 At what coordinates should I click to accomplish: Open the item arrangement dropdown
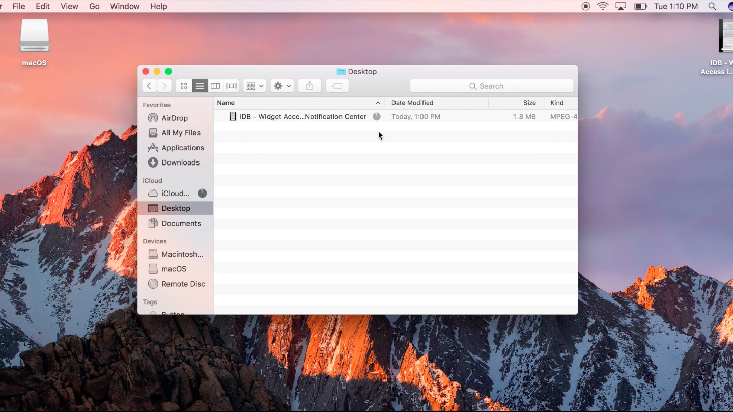pyautogui.click(x=255, y=86)
